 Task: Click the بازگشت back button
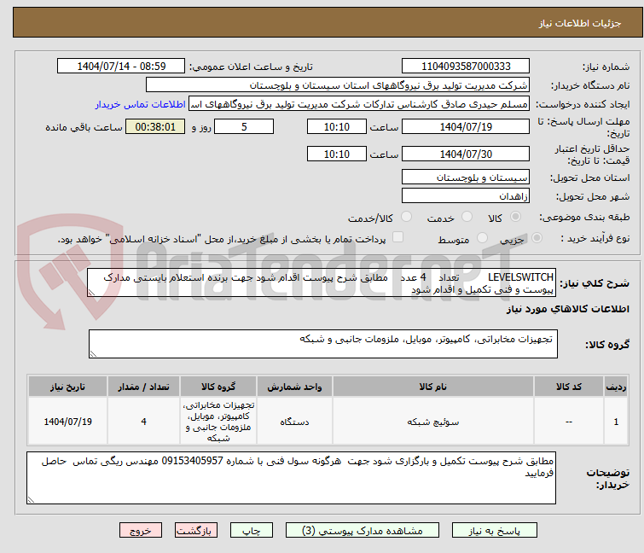pyautogui.click(x=196, y=531)
